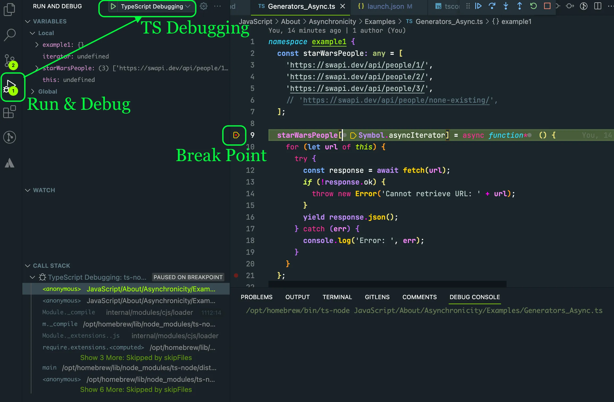Remove the breakpoint dot at line 21
The image size is (614, 402).
pos(236,275)
